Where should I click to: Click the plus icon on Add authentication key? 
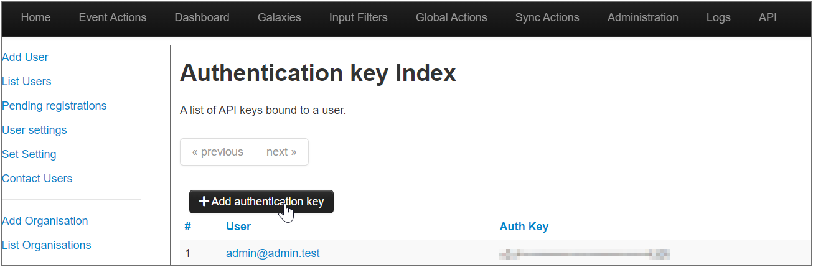coord(204,202)
